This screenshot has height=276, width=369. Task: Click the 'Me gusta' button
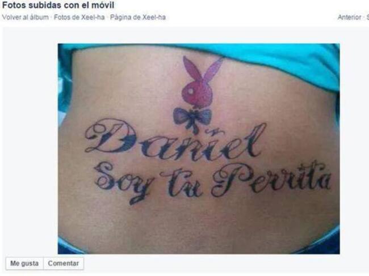[24, 264]
